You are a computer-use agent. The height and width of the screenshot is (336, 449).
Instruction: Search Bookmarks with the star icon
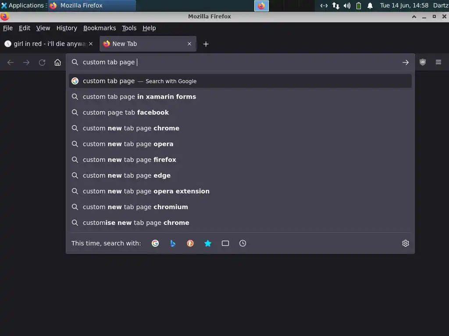coord(208,243)
